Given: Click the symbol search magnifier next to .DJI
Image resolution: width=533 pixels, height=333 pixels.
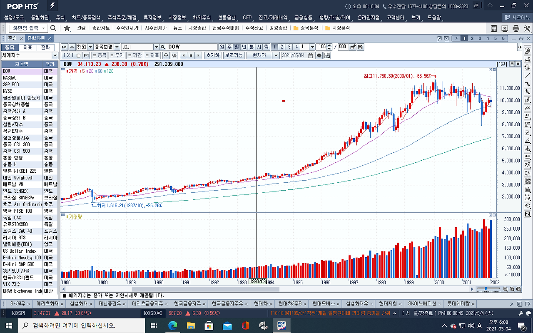Looking at the screenshot, I should (x=163, y=47).
